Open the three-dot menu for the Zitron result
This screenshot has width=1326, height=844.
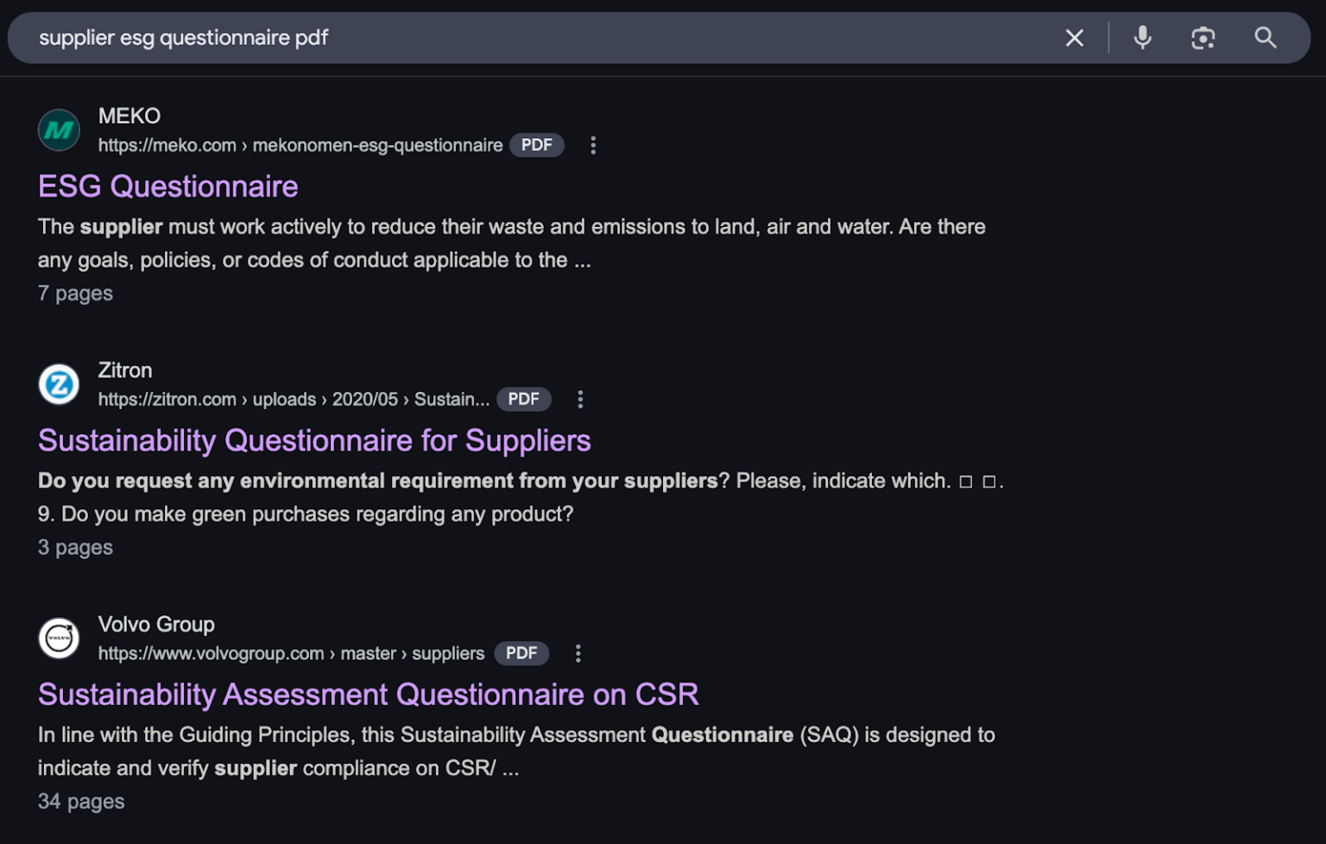tap(580, 400)
